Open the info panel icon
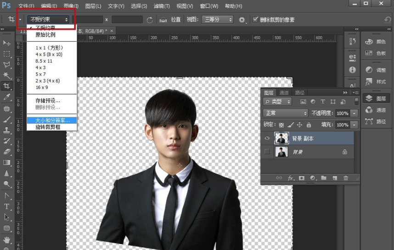Screen dimensions: 394x250 click(352, 70)
